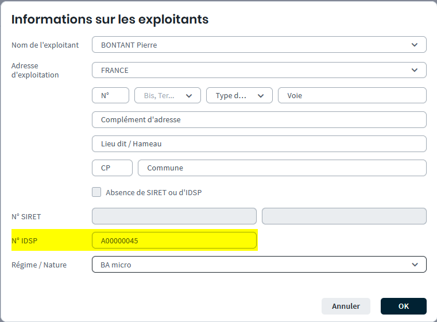Click the N° IDSP field containing A00000045
437x322 pixels.
(174, 240)
